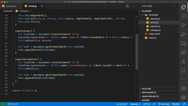Open Explorer Views and More Actions
The height and width of the screenshot is (106, 188).
(x=174, y=6)
